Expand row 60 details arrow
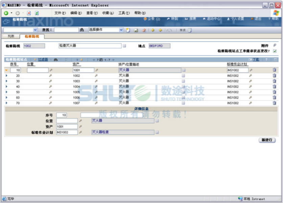 click(6, 97)
